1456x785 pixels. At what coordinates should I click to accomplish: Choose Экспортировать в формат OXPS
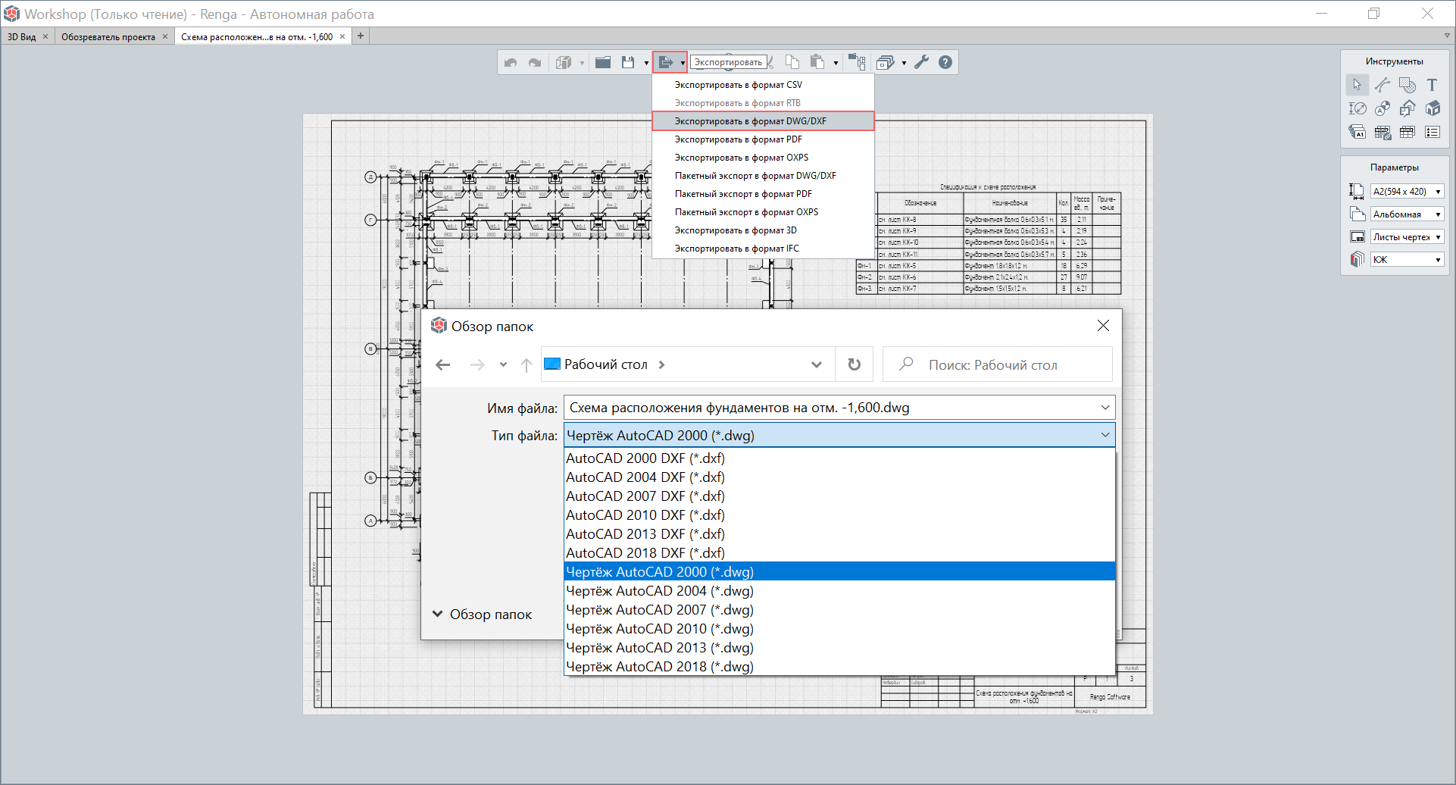click(x=763, y=158)
